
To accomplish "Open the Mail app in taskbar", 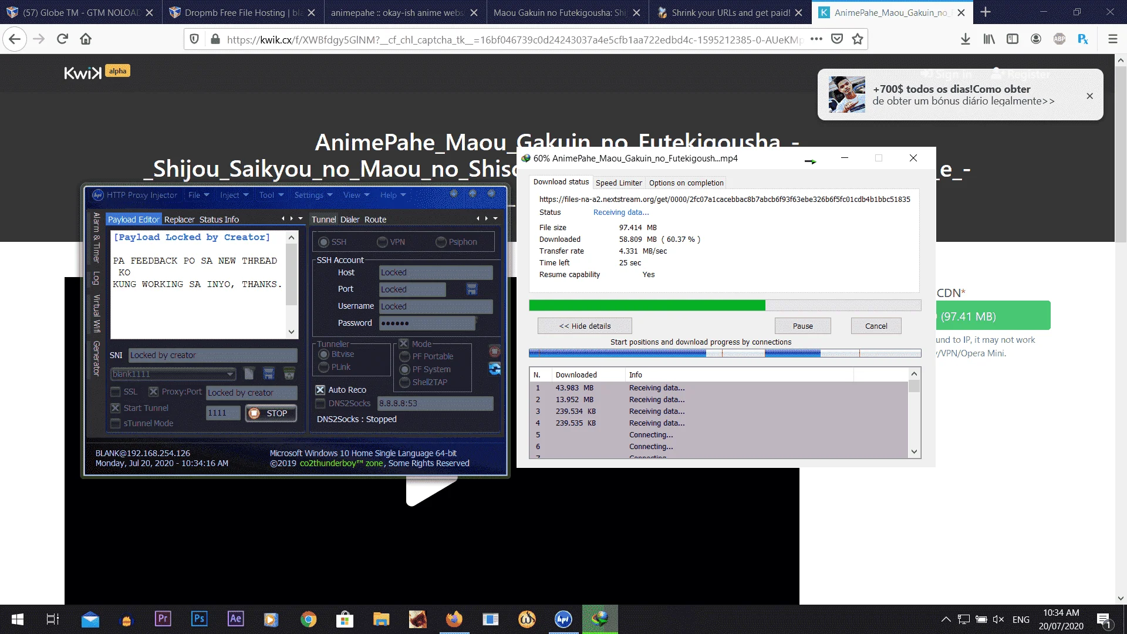I will click(x=90, y=619).
